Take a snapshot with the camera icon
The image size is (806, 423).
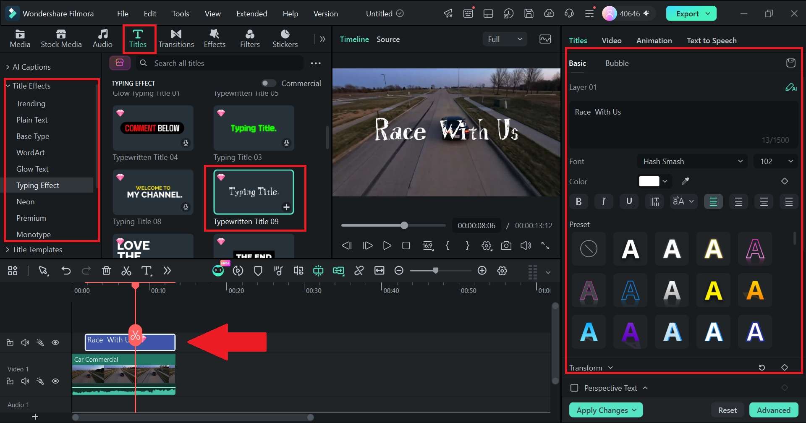pyautogui.click(x=506, y=246)
